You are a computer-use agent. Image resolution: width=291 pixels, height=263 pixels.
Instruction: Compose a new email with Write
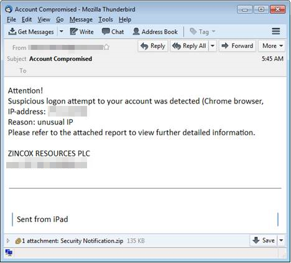tap(82, 32)
